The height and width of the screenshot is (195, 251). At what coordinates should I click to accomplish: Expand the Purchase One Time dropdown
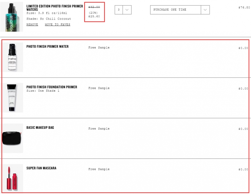pos(180,10)
